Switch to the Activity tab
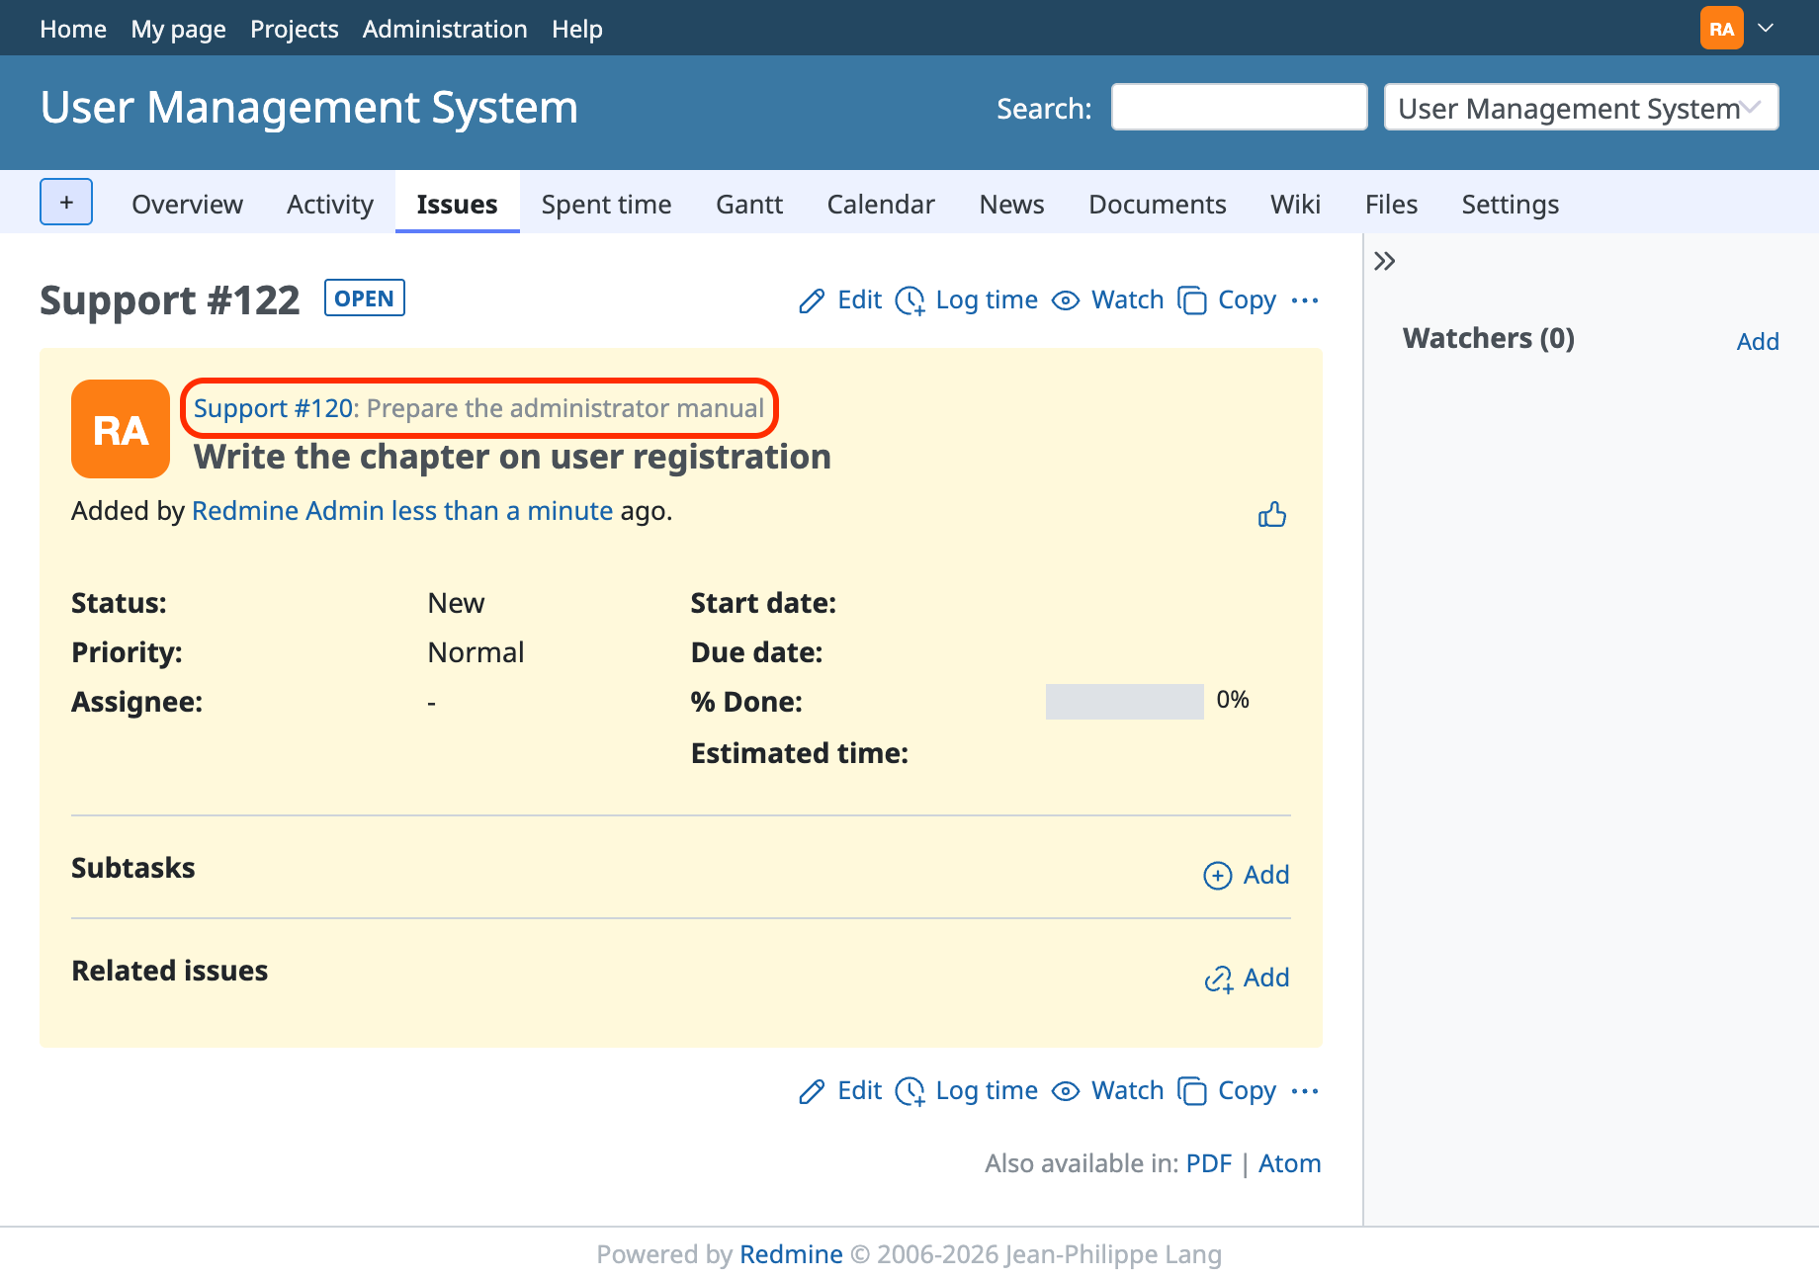 click(330, 204)
